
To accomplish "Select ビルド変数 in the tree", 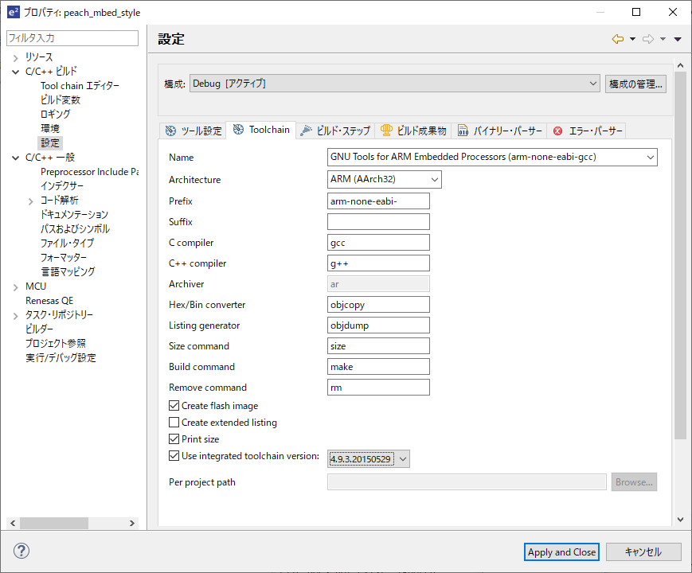I will click(61, 99).
